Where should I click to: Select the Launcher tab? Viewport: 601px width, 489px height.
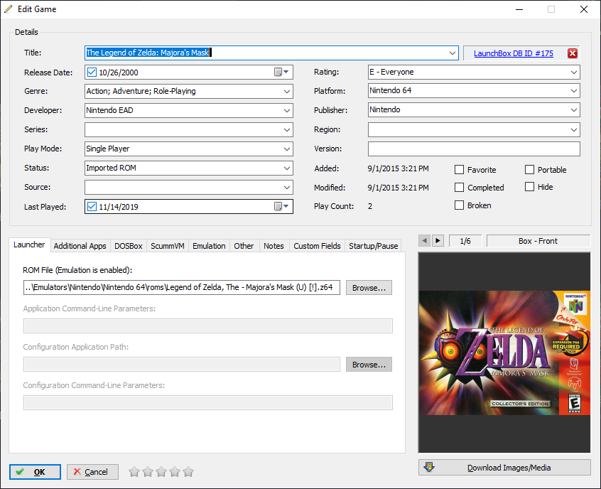click(29, 244)
